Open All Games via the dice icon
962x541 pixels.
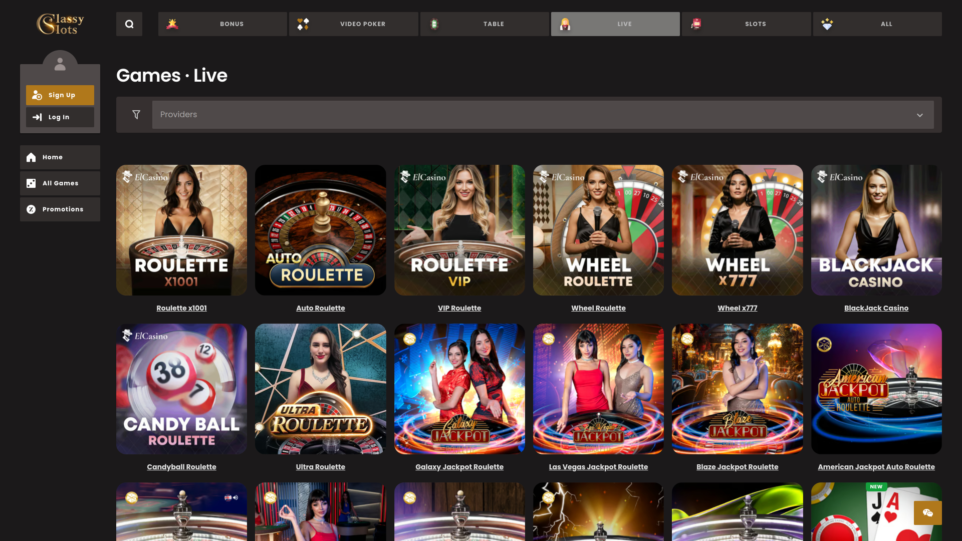(31, 183)
